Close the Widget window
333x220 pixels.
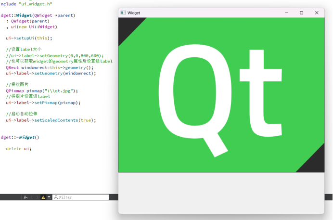click(x=317, y=13)
